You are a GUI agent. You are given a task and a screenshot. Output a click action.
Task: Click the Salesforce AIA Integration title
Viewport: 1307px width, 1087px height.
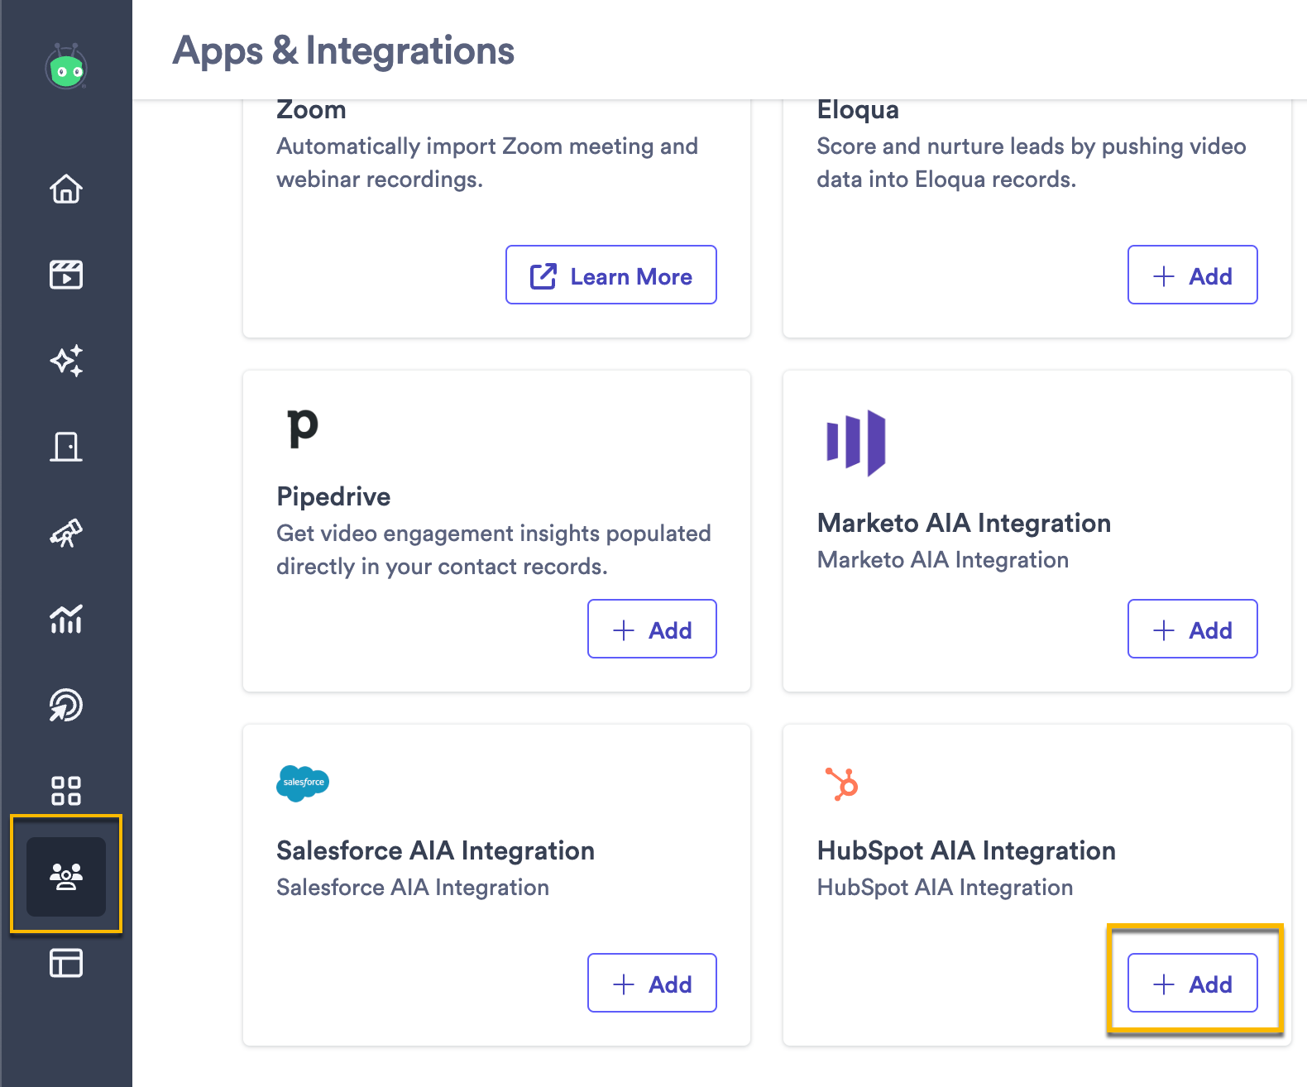click(x=435, y=850)
